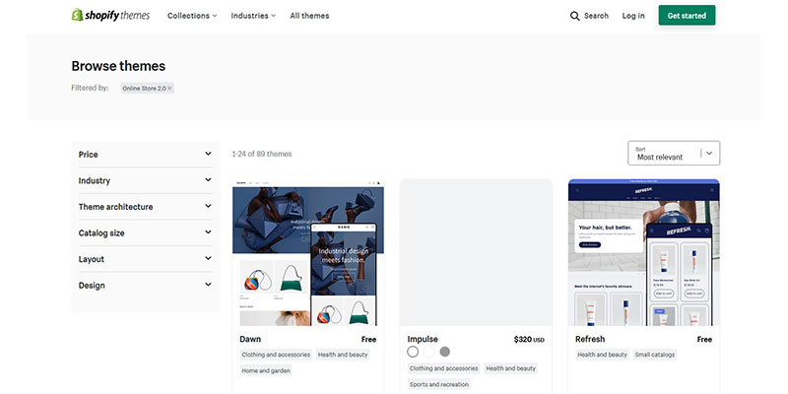Click the Impulse theme name
This screenshot has width=788, height=394.
(x=423, y=339)
